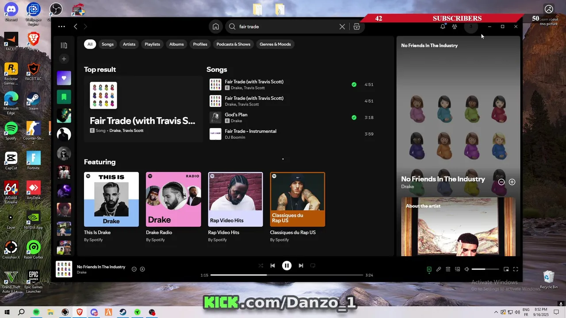Open the Fair Trade top result card
This screenshot has height=318, width=566.
(x=143, y=109)
